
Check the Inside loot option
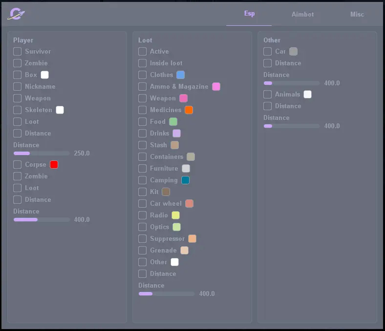(x=143, y=63)
